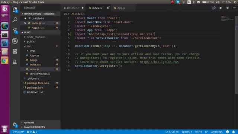Screen dimensions: 238x134
Task: Open the battery indicator in system tray
Action: point(208,2)
